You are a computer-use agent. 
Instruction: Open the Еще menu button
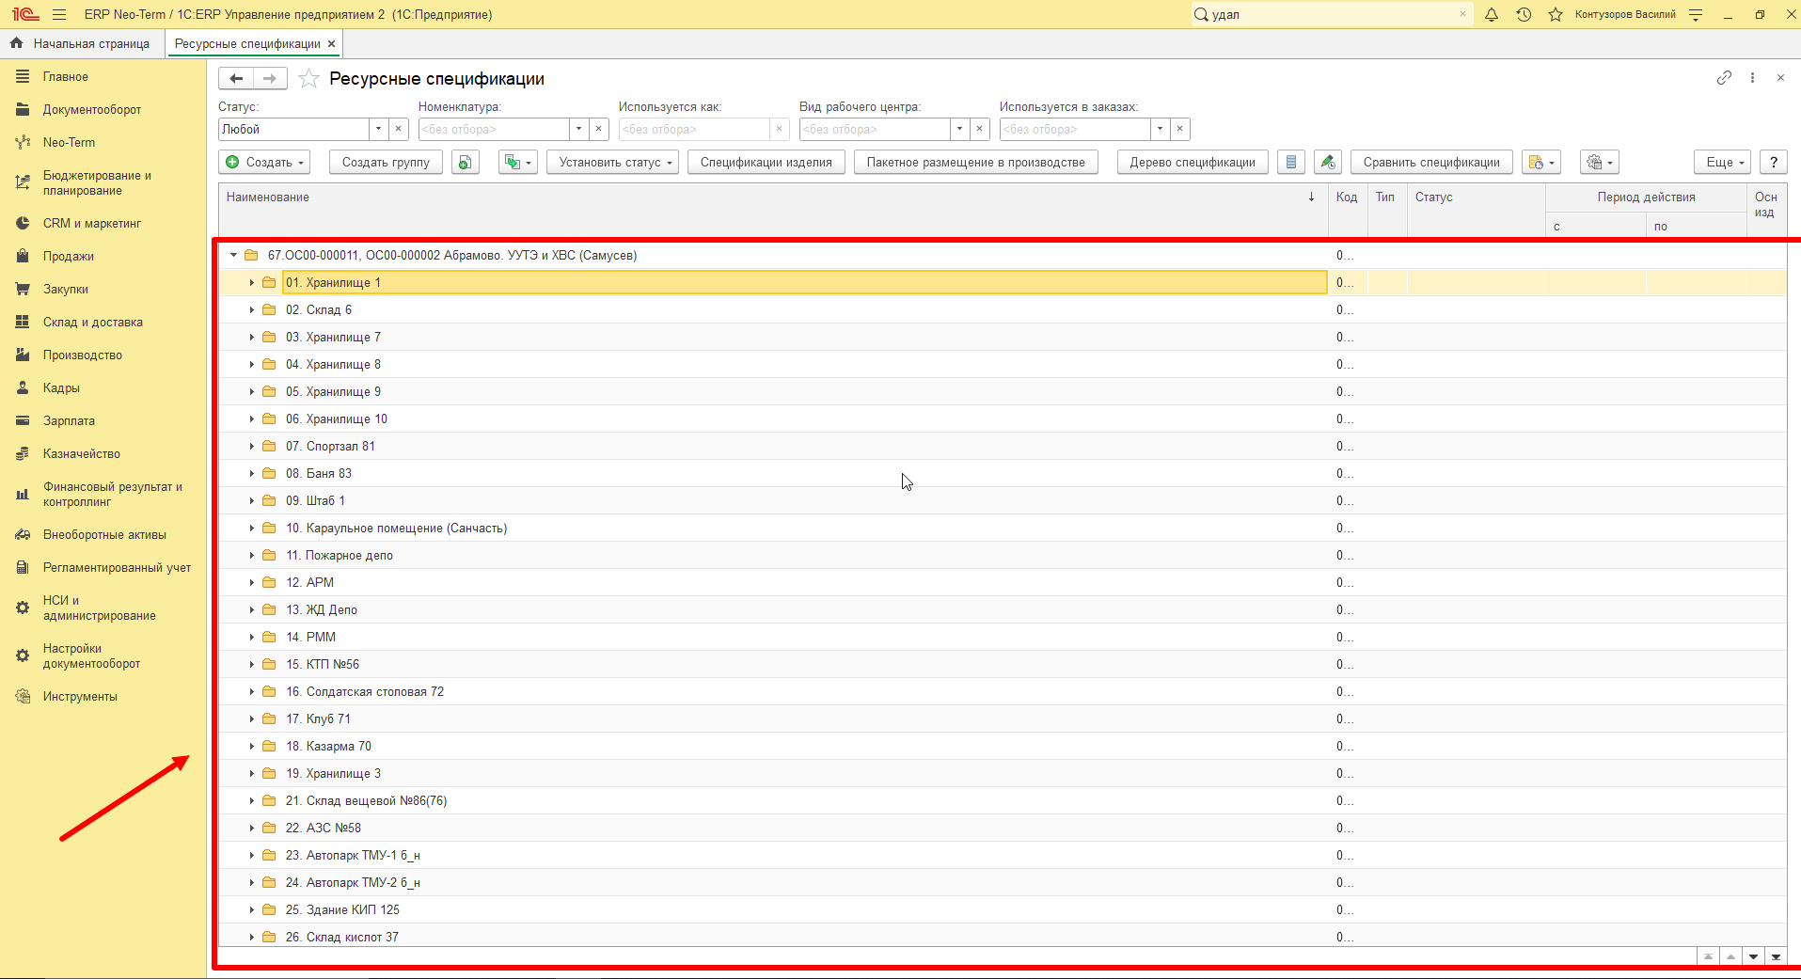[1722, 162]
